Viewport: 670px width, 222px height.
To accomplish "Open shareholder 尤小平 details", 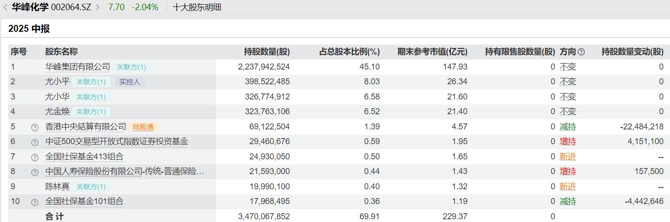I will [x=57, y=82].
